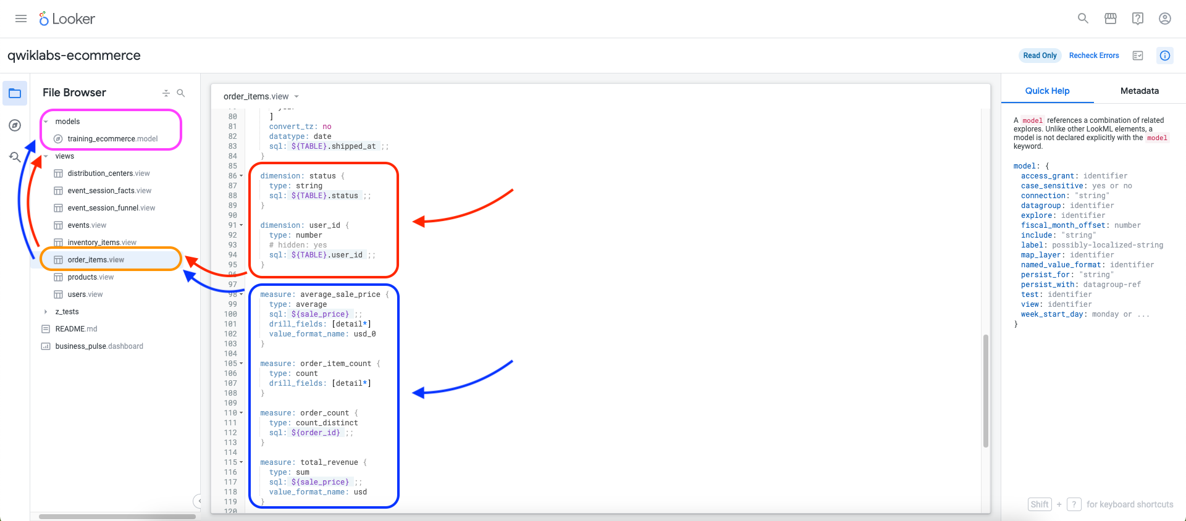This screenshot has width=1186, height=521.
Task: Click the Read Only badge
Action: click(x=1040, y=56)
